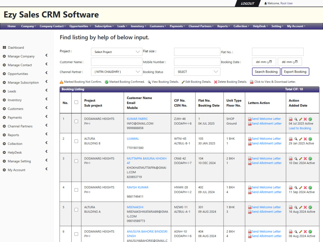Edit booking details for Muttappa Basuraj row
This screenshot has height=242, width=323.
pos(300,159)
